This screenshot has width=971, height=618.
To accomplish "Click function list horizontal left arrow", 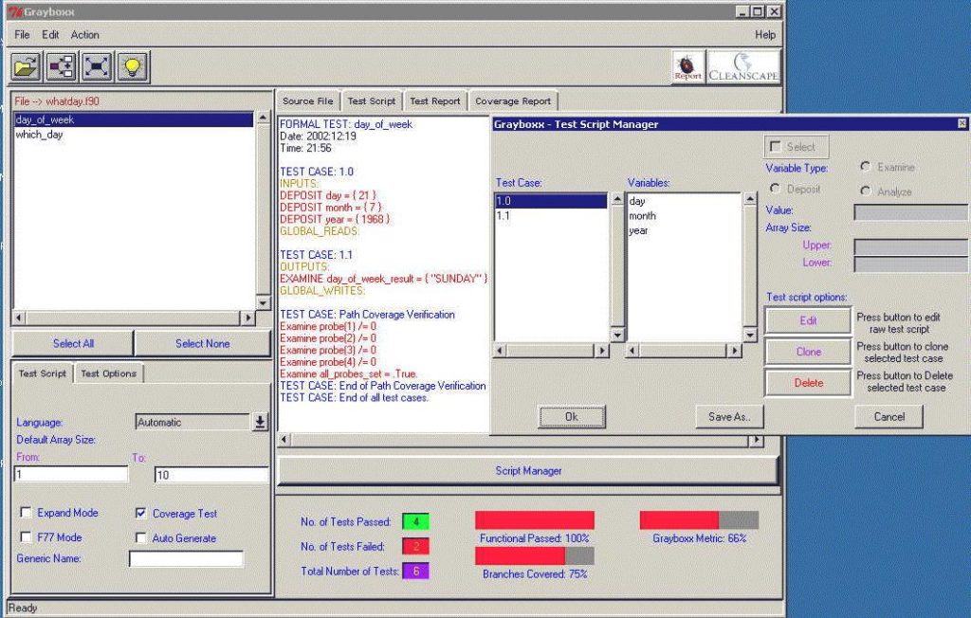I will (x=19, y=318).
